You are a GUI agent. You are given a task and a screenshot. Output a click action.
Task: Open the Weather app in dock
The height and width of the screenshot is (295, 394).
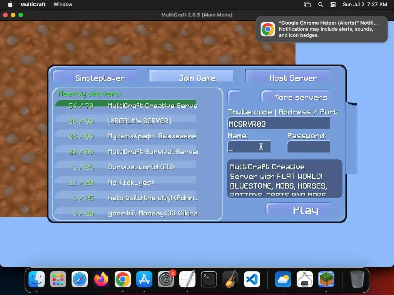click(283, 279)
